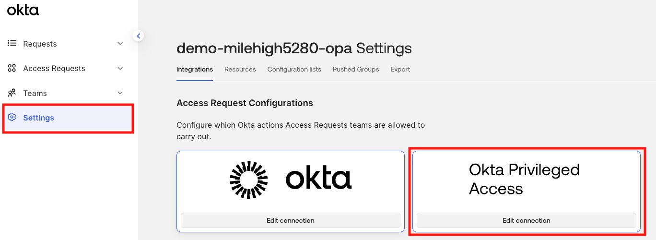
Task: Click the Okta Privileged Access card title
Action: [x=524, y=179]
